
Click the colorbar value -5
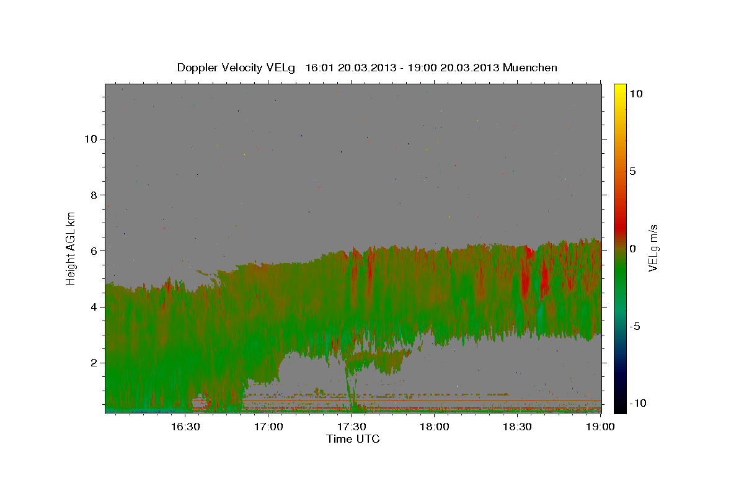point(635,326)
